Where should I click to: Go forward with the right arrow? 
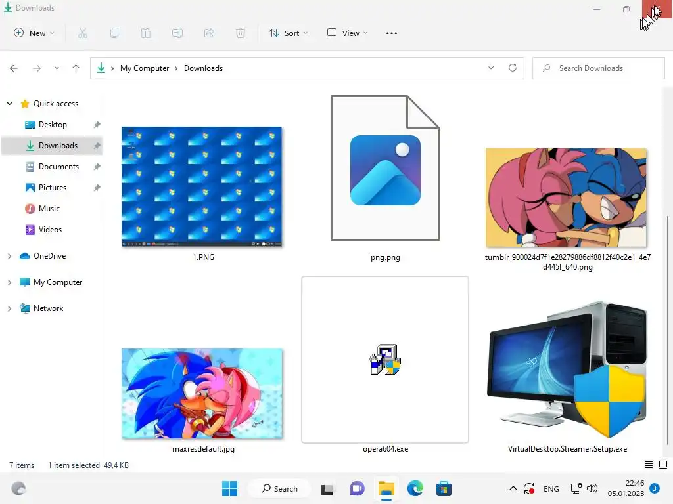[x=37, y=68]
